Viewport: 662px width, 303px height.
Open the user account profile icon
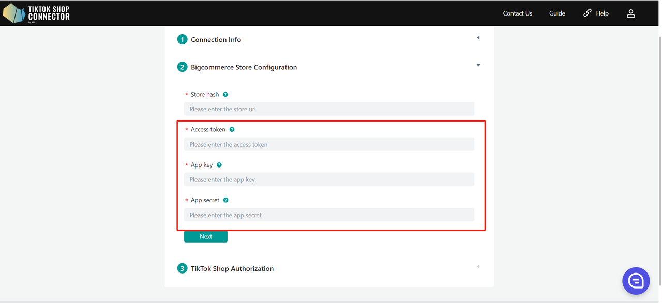(x=631, y=13)
